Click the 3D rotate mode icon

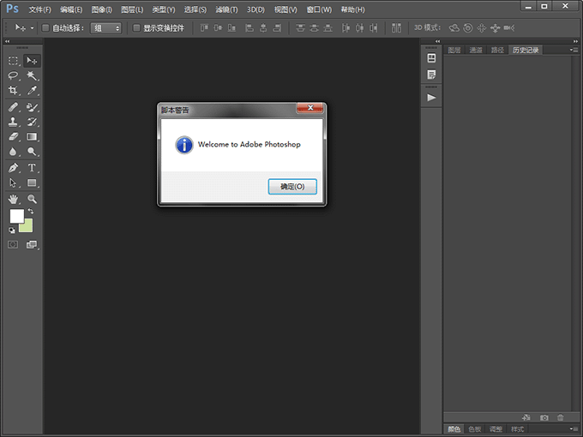click(454, 28)
